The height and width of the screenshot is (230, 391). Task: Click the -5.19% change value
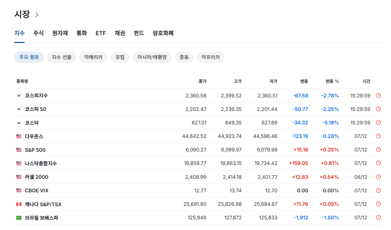[331, 123]
